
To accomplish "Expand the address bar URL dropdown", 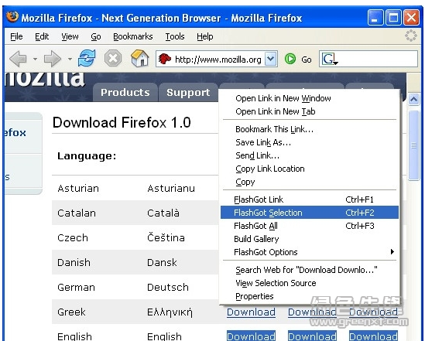I will tap(270, 59).
